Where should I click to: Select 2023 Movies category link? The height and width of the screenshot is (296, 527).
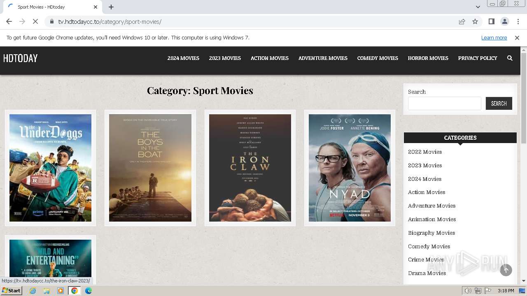(x=425, y=166)
